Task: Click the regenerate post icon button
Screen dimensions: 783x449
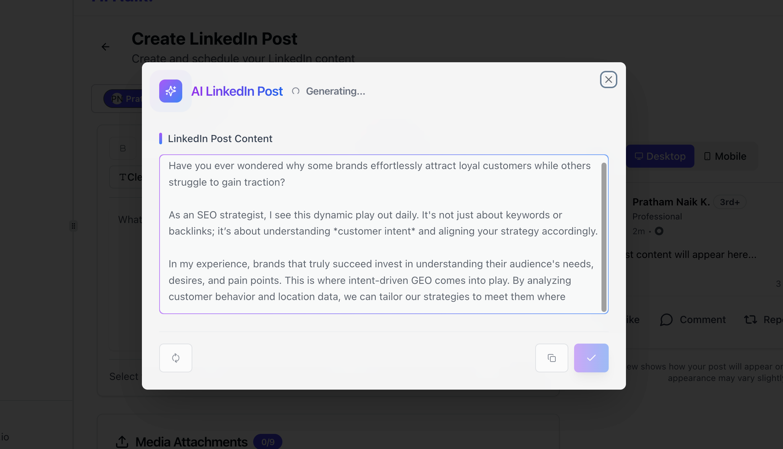Action: tap(176, 358)
